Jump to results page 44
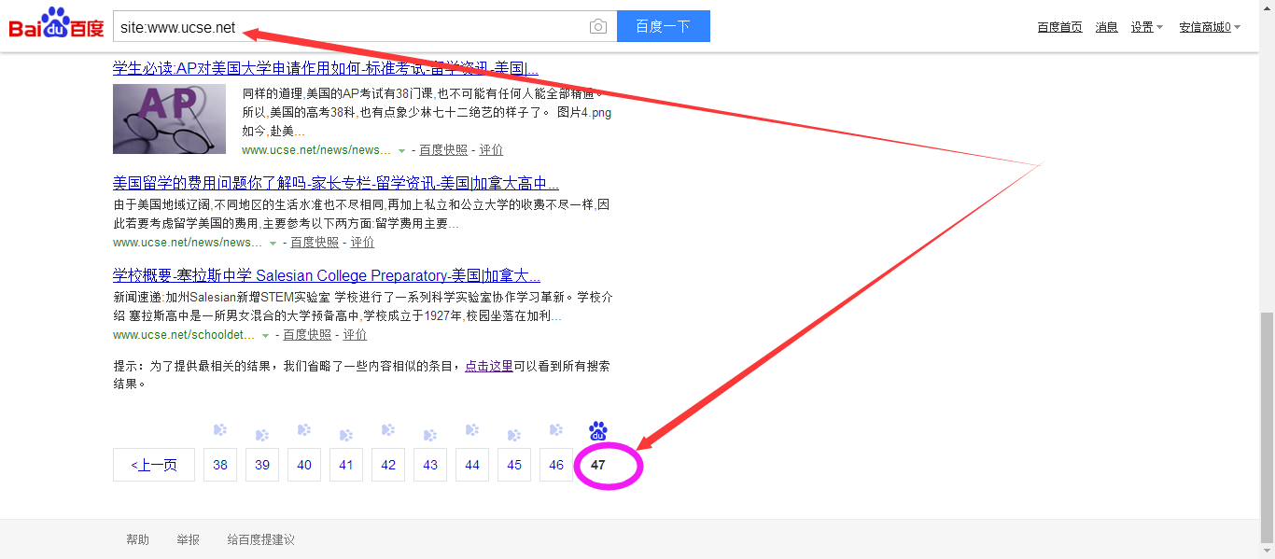This screenshot has width=1275, height=559. pyautogui.click(x=472, y=465)
